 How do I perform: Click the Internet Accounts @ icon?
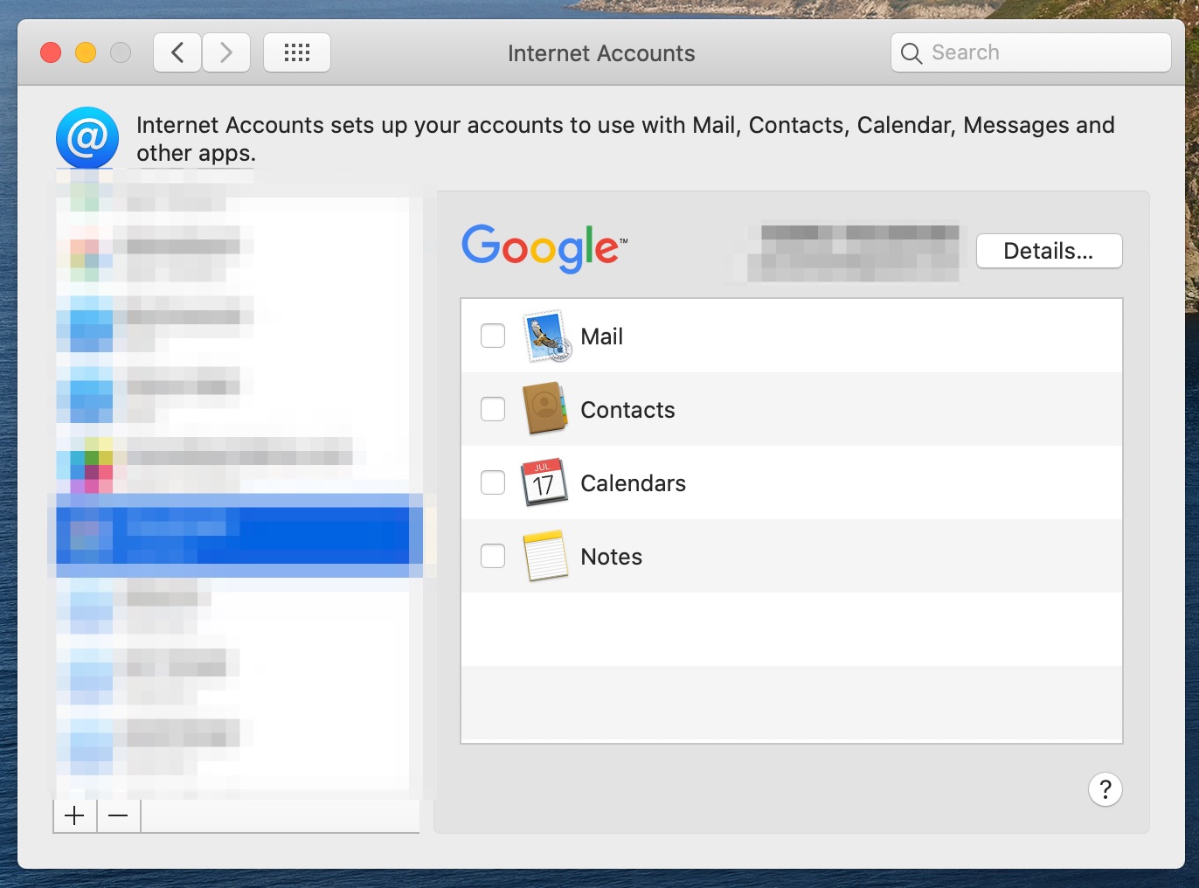coord(87,138)
